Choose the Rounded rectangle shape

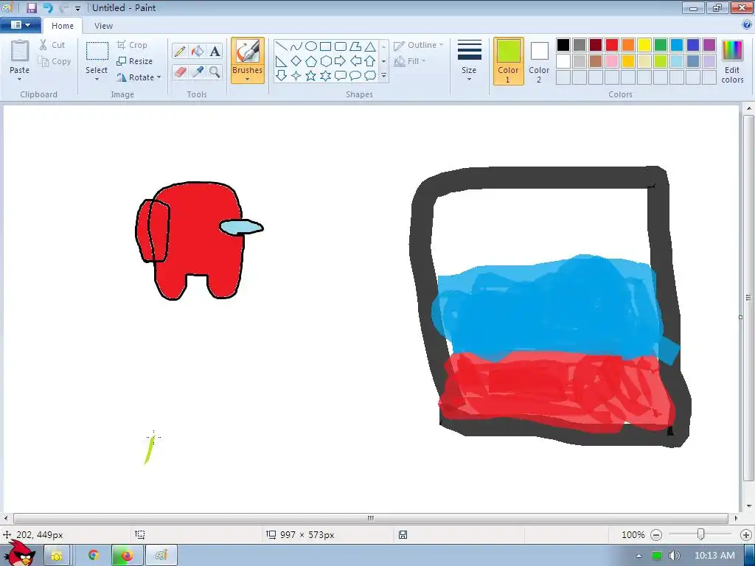(341, 46)
